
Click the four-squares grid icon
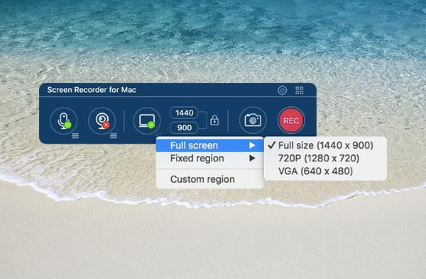(x=300, y=90)
